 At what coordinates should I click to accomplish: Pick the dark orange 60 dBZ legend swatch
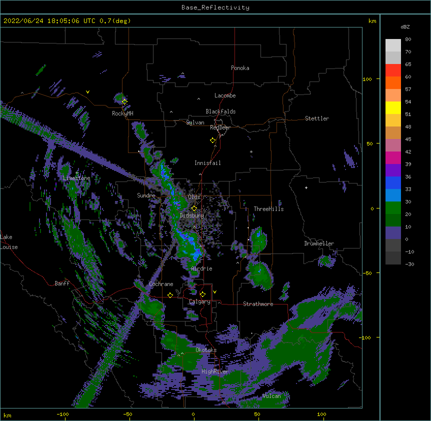[393, 82]
